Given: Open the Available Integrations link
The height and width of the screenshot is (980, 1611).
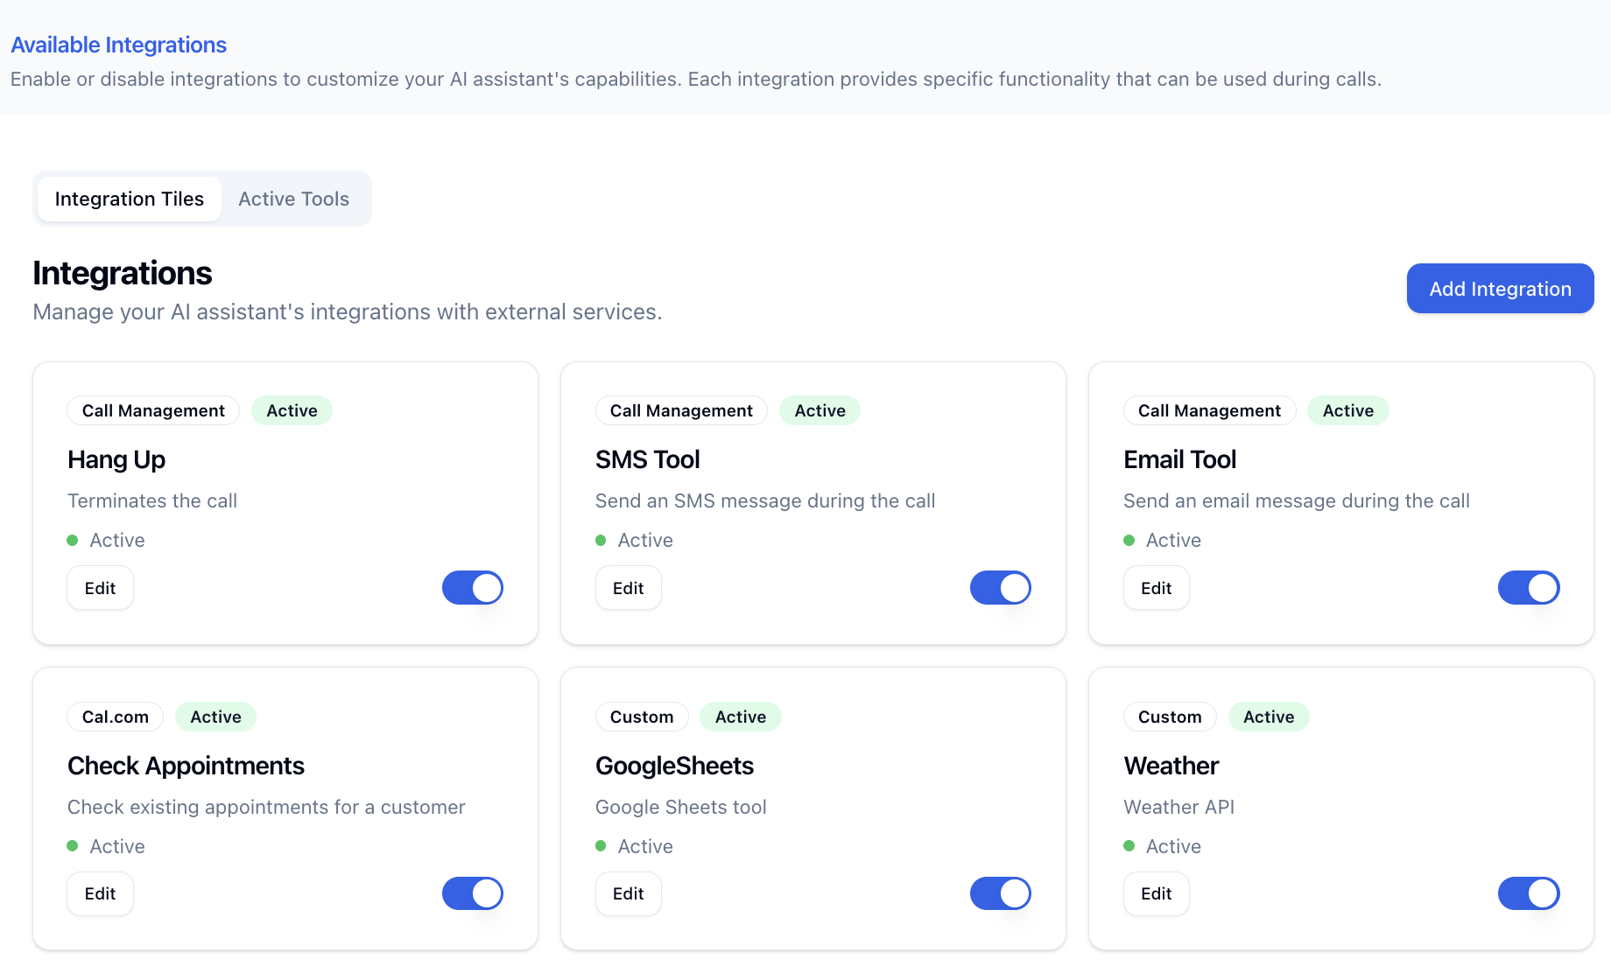Looking at the screenshot, I should (x=118, y=45).
